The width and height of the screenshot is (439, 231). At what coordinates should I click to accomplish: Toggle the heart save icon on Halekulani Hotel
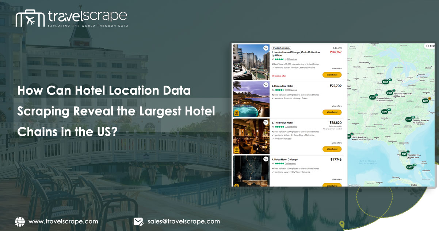pyautogui.click(x=266, y=84)
